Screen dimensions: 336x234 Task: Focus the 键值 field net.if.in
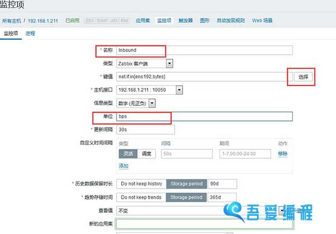204,77
